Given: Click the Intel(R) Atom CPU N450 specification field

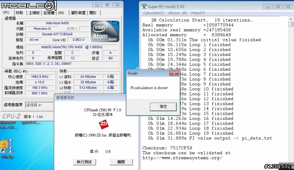Looking at the screenshot, I should click(x=72, y=47).
